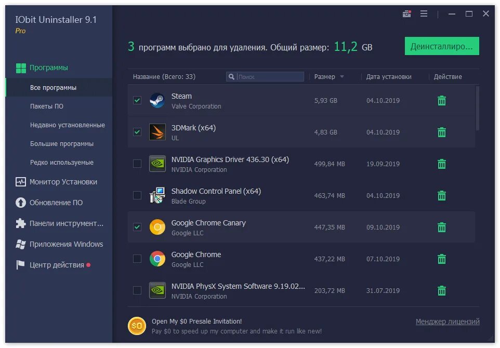
Task: Select the Steam program name
Action: click(x=181, y=96)
